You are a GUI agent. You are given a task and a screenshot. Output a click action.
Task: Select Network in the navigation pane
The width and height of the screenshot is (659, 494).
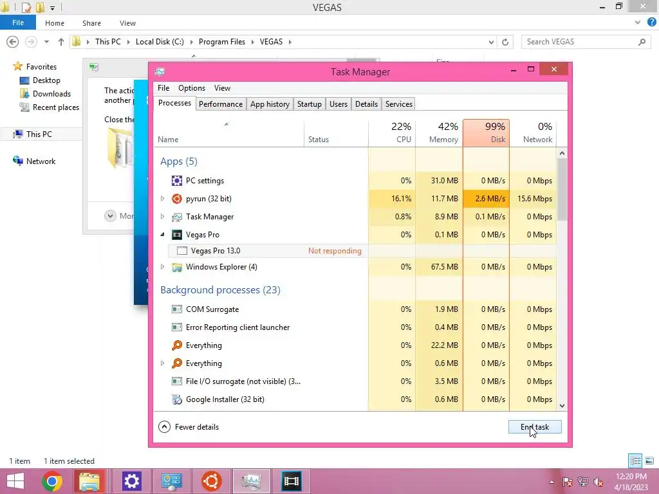(x=41, y=161)
